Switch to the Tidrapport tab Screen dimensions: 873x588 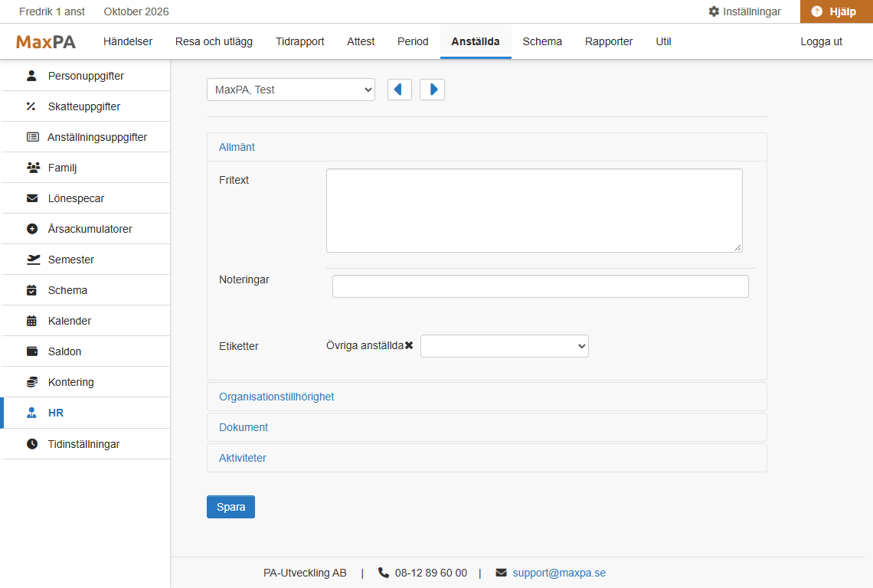coord(299,42)
